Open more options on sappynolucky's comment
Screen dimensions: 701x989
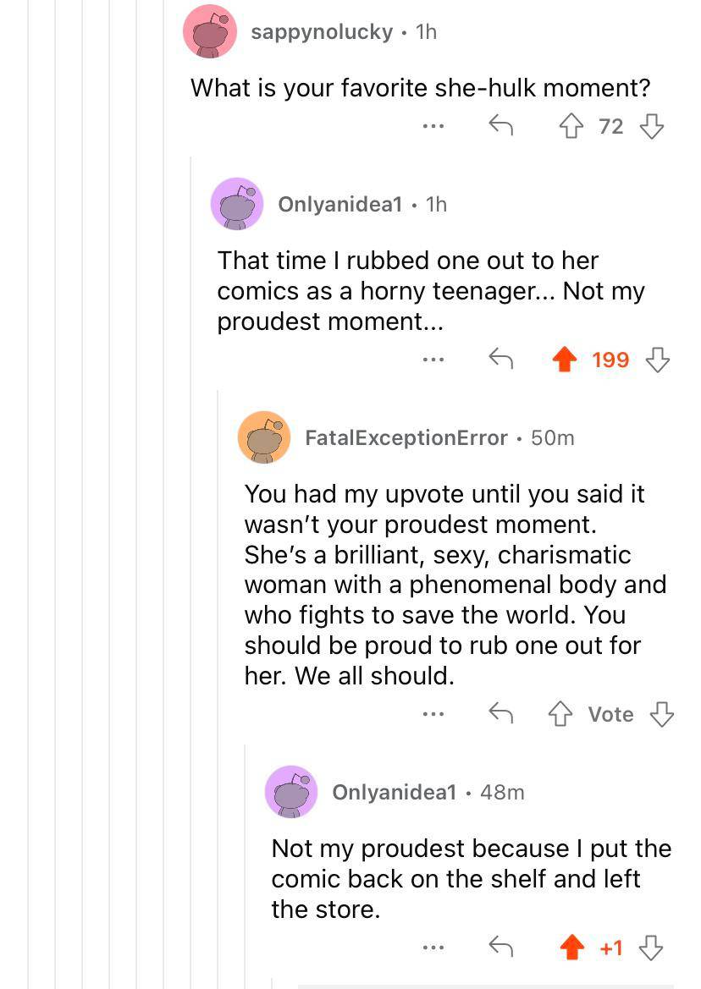pos(433,127)
